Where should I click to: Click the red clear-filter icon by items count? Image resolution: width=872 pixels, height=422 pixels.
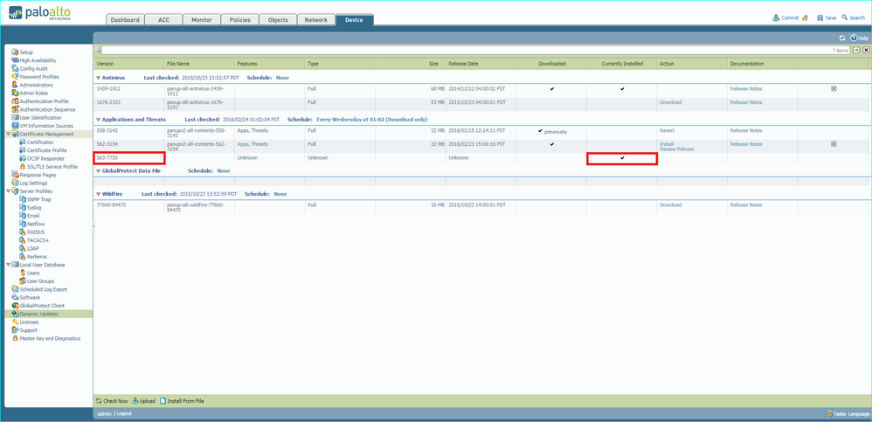point(866,51)
